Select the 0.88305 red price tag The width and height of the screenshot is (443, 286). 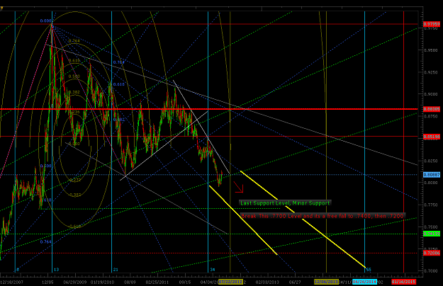point(432,109)
